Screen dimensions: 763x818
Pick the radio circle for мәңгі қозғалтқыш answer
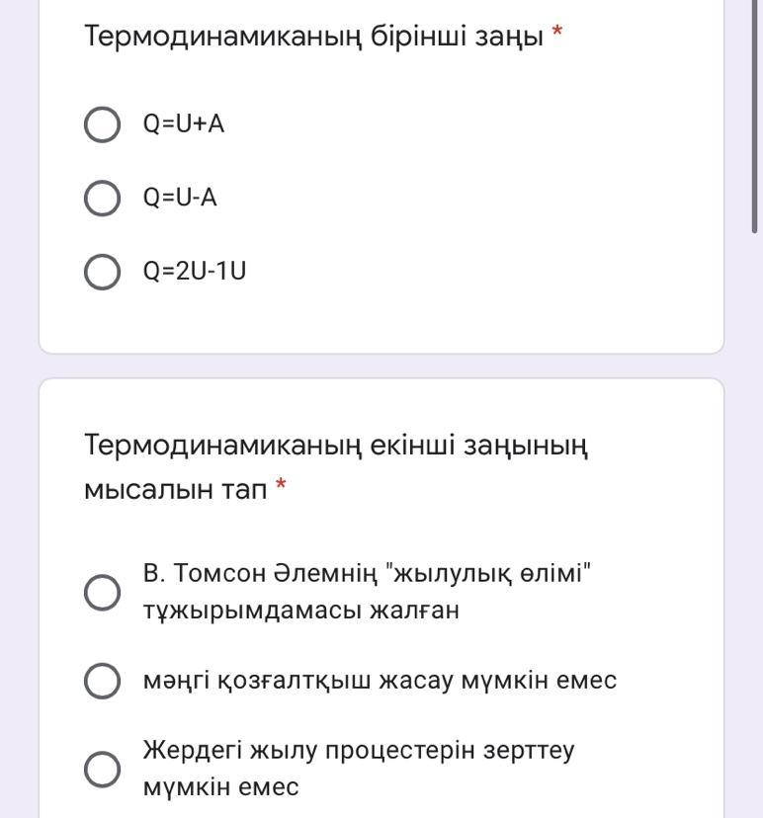pyautogui.click(x=103, y=681)
